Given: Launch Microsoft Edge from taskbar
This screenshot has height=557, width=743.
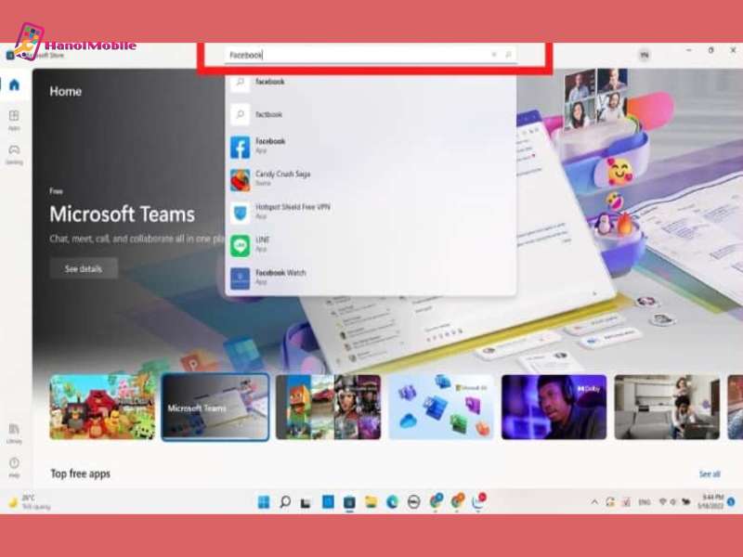Looking at the screenshot, I should 392,501.
